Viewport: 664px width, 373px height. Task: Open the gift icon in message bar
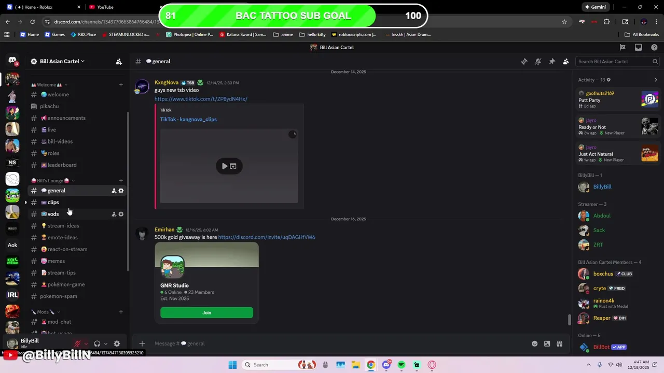559,343
